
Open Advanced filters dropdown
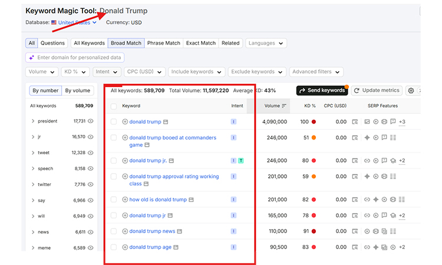(316, 72)
